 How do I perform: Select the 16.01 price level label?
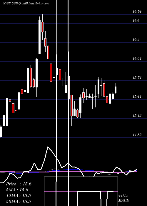(137, 59)
